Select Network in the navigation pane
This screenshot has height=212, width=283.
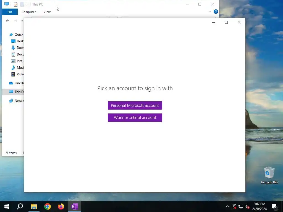coord(16,100)
